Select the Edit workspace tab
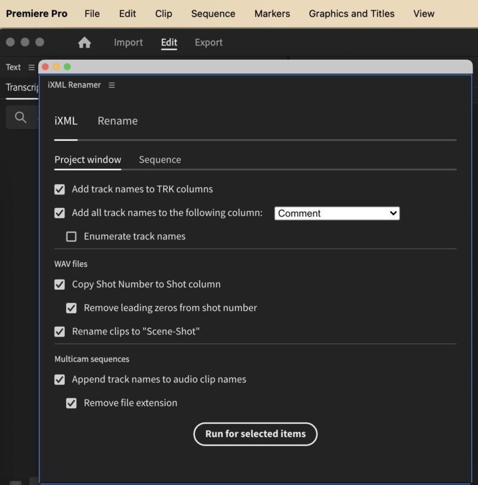478x485 pixels. (169, 42)
